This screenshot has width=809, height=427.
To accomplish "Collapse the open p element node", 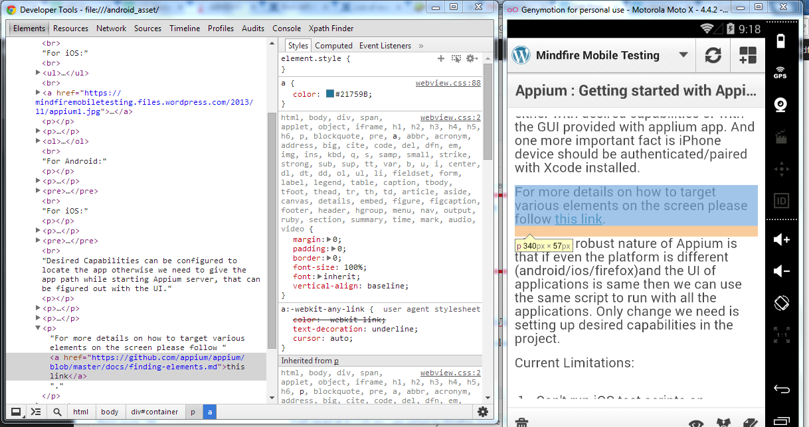I will point(38,328).
